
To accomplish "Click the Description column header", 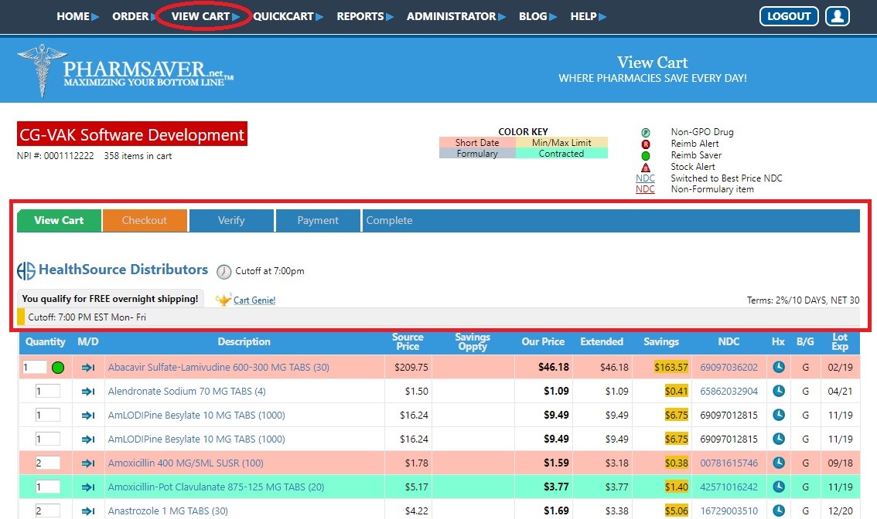I will click(244, 342).
